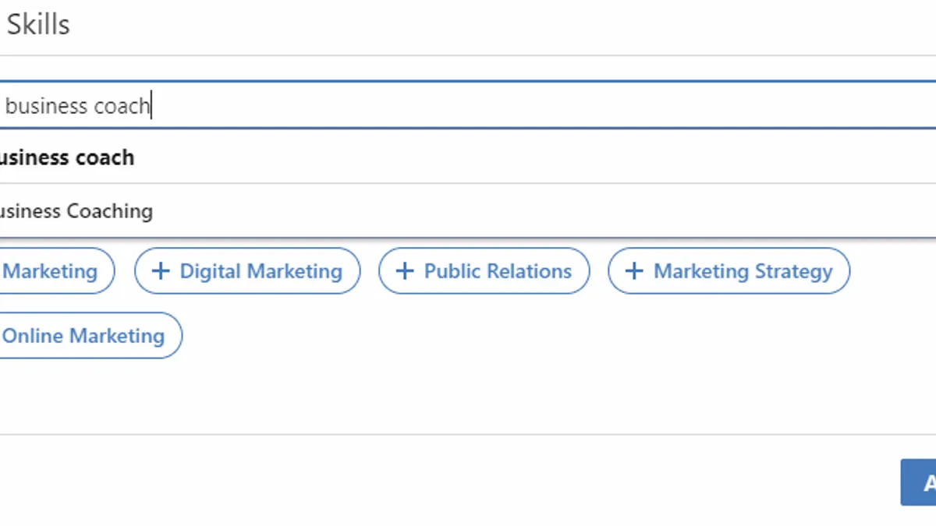Place cursor in the word "business" in input
This screenshot has height=526, width=936.
click(46, 105)
